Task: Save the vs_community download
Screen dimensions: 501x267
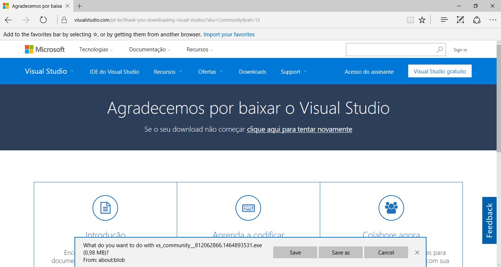Action: (295, 252)
